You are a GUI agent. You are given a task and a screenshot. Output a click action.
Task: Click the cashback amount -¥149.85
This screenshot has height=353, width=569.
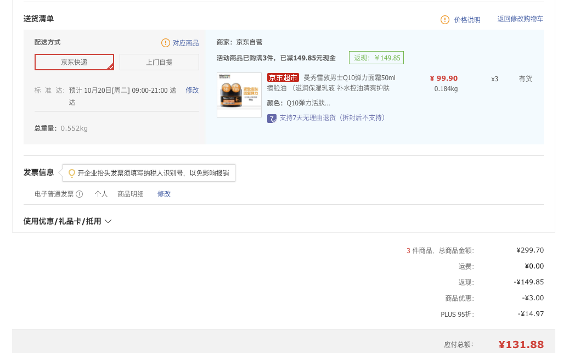[x=529, y=282]
